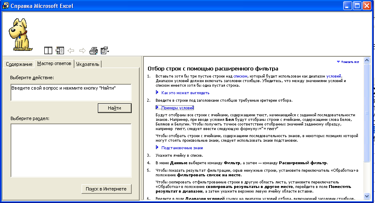The image size is (375, 203).
Task: Expand all topics with Показать все
Action: 348,62
